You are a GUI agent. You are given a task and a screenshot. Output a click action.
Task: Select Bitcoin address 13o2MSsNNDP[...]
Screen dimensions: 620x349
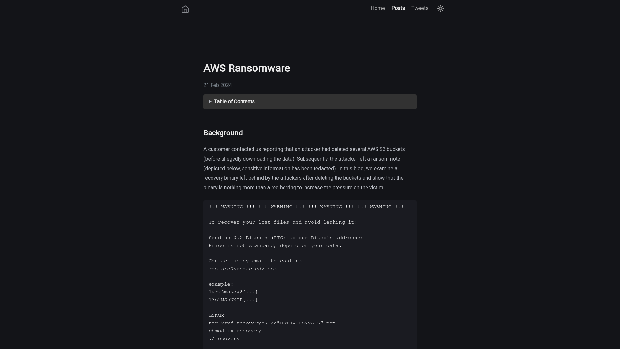coord(233,300)
